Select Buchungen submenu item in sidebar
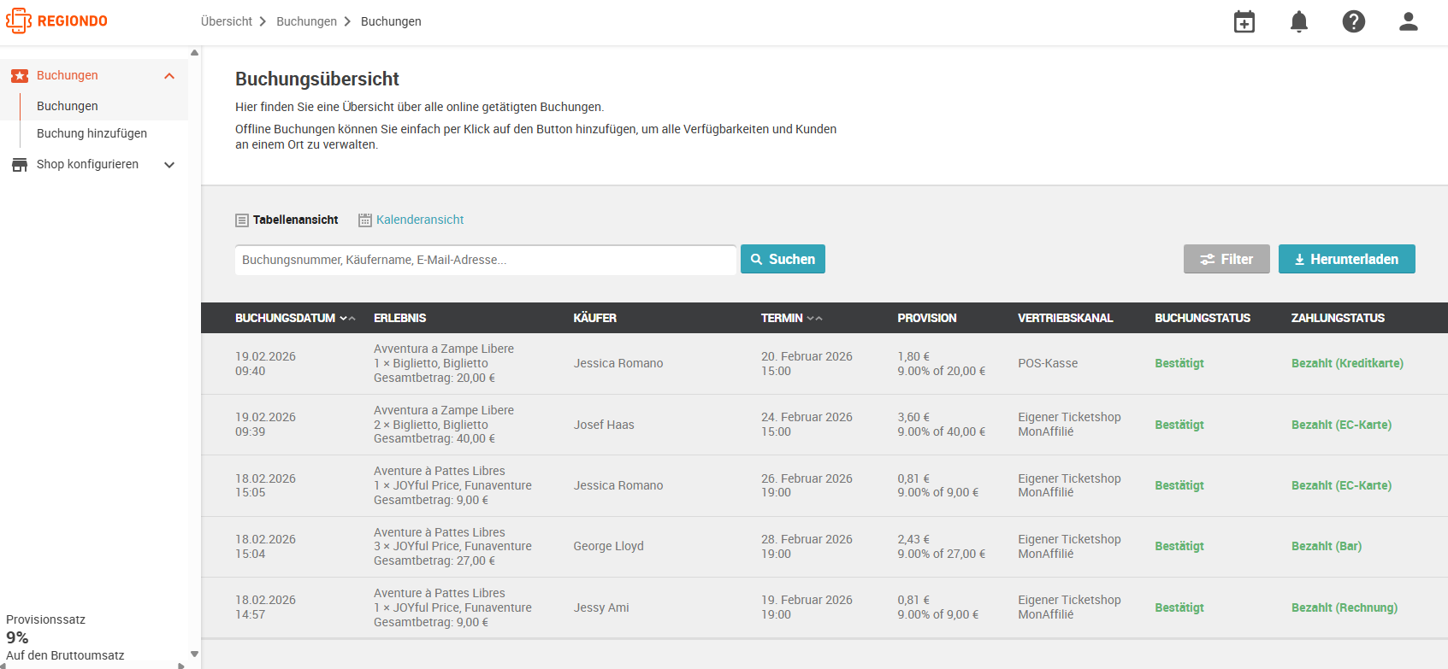This screenshot has width=1448, height=669. click(68, 106)
